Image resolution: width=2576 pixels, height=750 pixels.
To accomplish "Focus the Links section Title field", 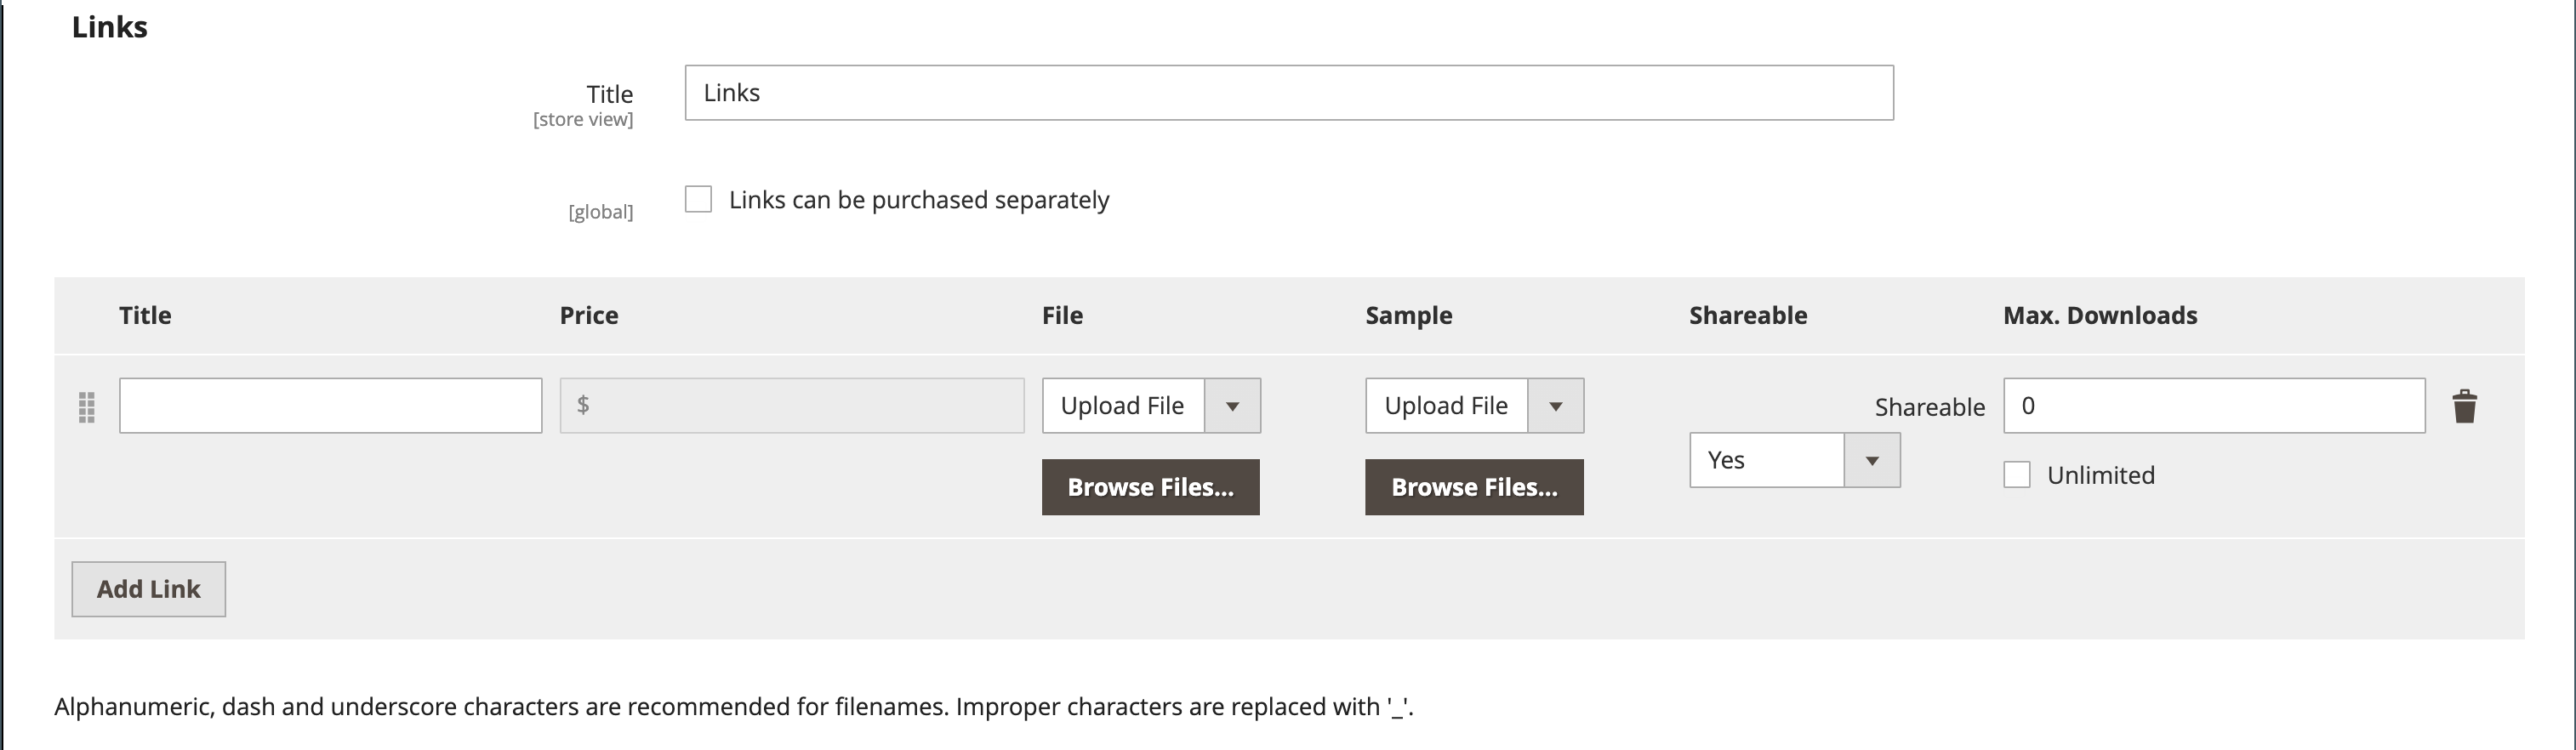I will (1288, 93).
